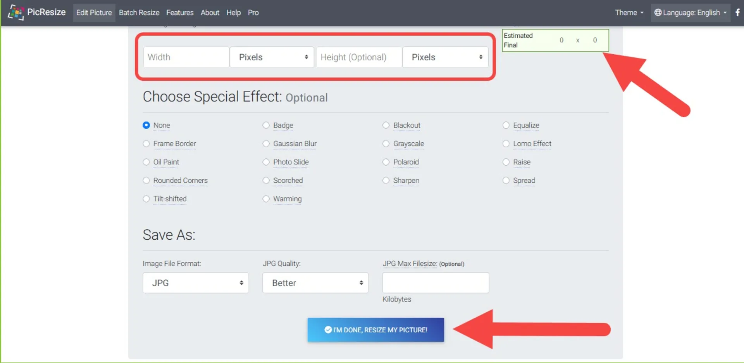Click the globe Language: English selector
744x363 pixels.
pyautogui.click(x=690, y=12)
